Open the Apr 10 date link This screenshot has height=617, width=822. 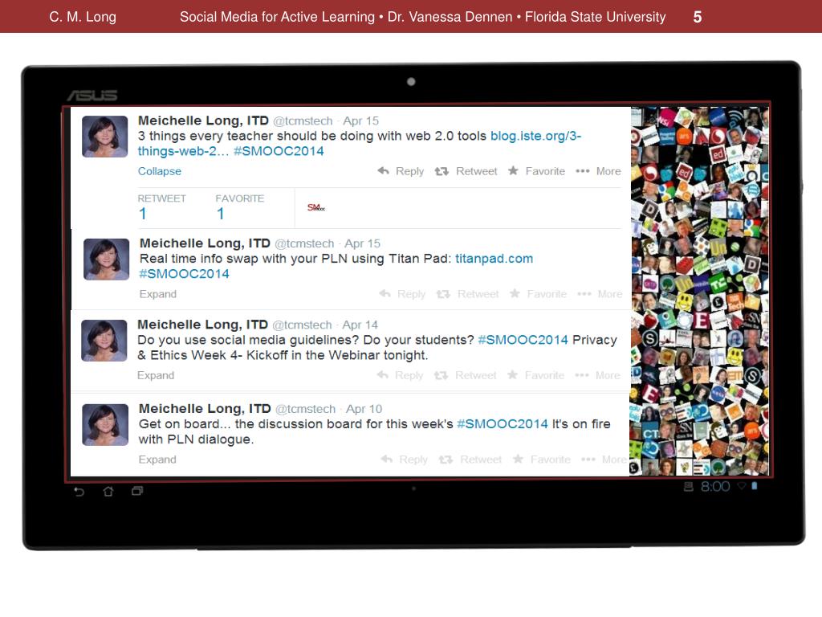point(364,409)
